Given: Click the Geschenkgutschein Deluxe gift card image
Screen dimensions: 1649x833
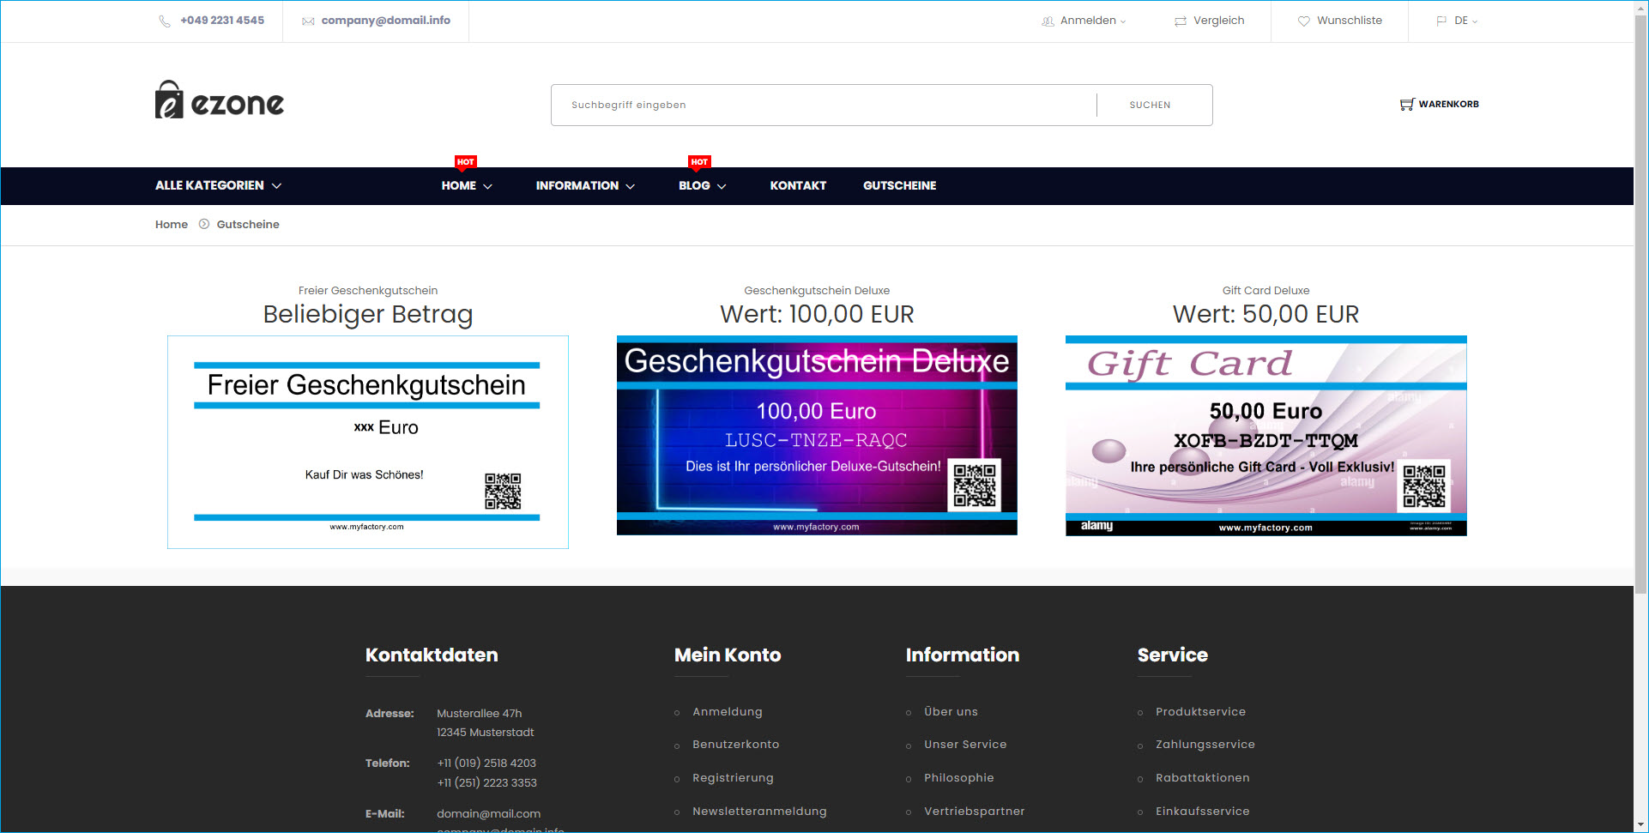Looking at the screenshot, I should pos(816,435).
